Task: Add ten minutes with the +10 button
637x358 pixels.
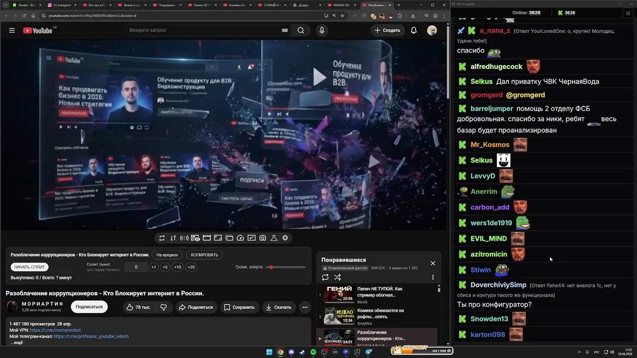Action: point(178,267)
